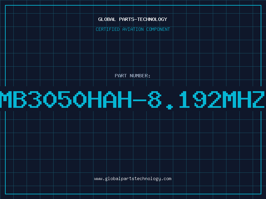Click the PART NUMBER: label
This screenshot has width=266, height=199.
[132, 76]
